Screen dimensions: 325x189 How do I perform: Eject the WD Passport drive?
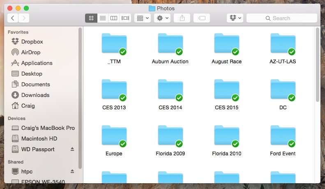pos(72,149)
